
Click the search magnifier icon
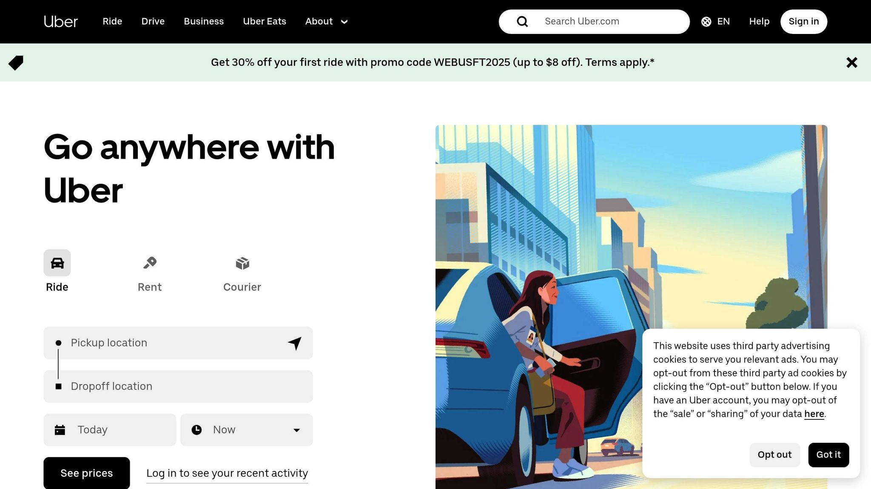(x=522, y=22)
